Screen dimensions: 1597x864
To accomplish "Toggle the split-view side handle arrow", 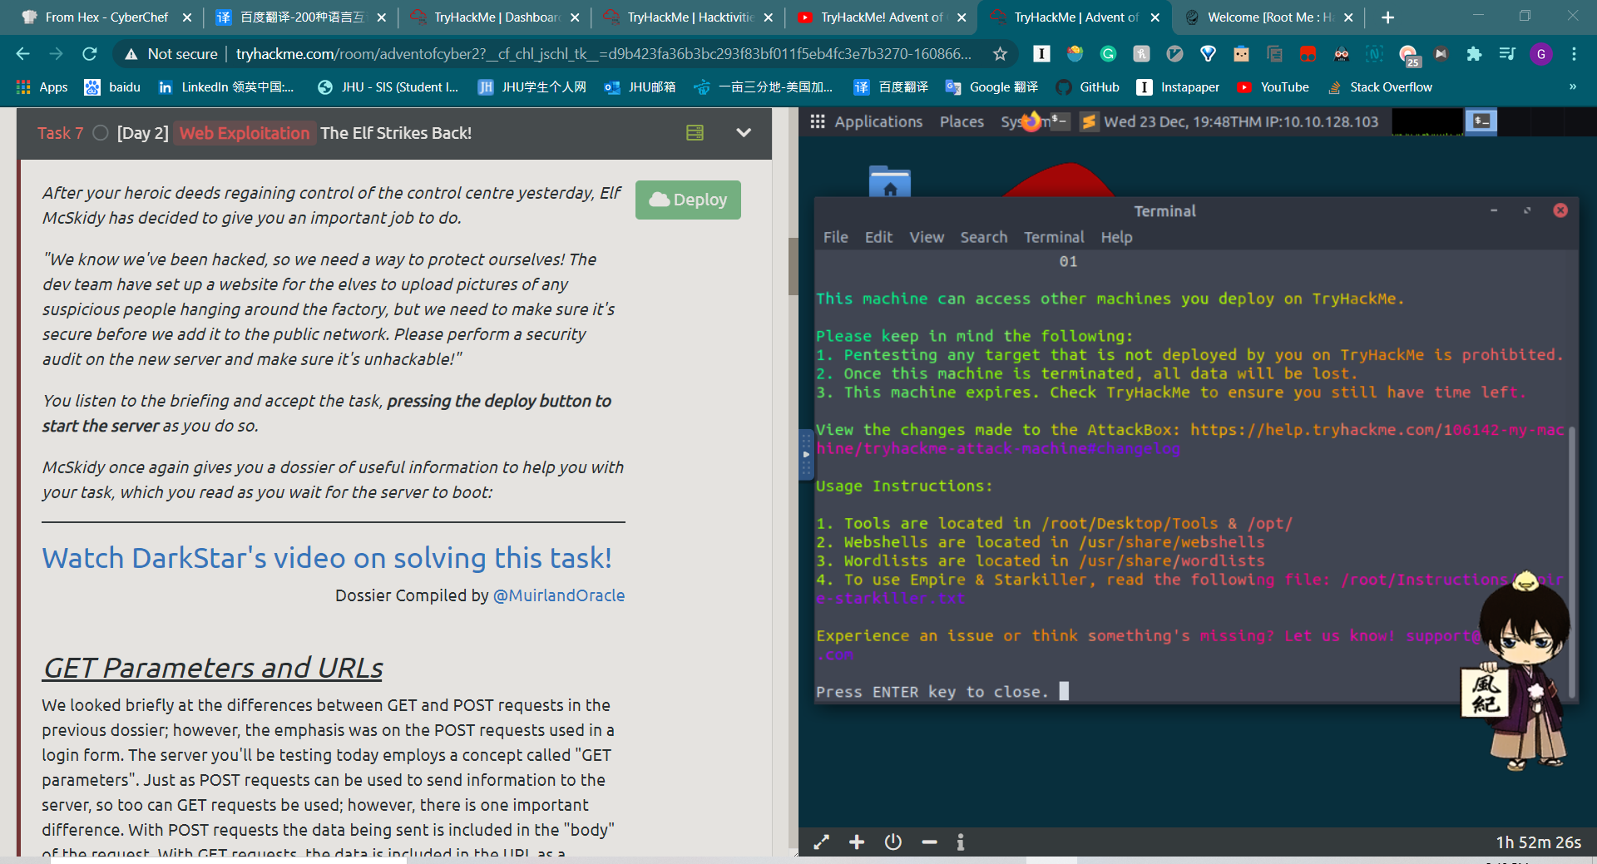I will 805,454.
